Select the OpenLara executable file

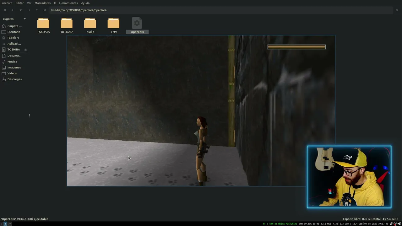tap(137, 25)
